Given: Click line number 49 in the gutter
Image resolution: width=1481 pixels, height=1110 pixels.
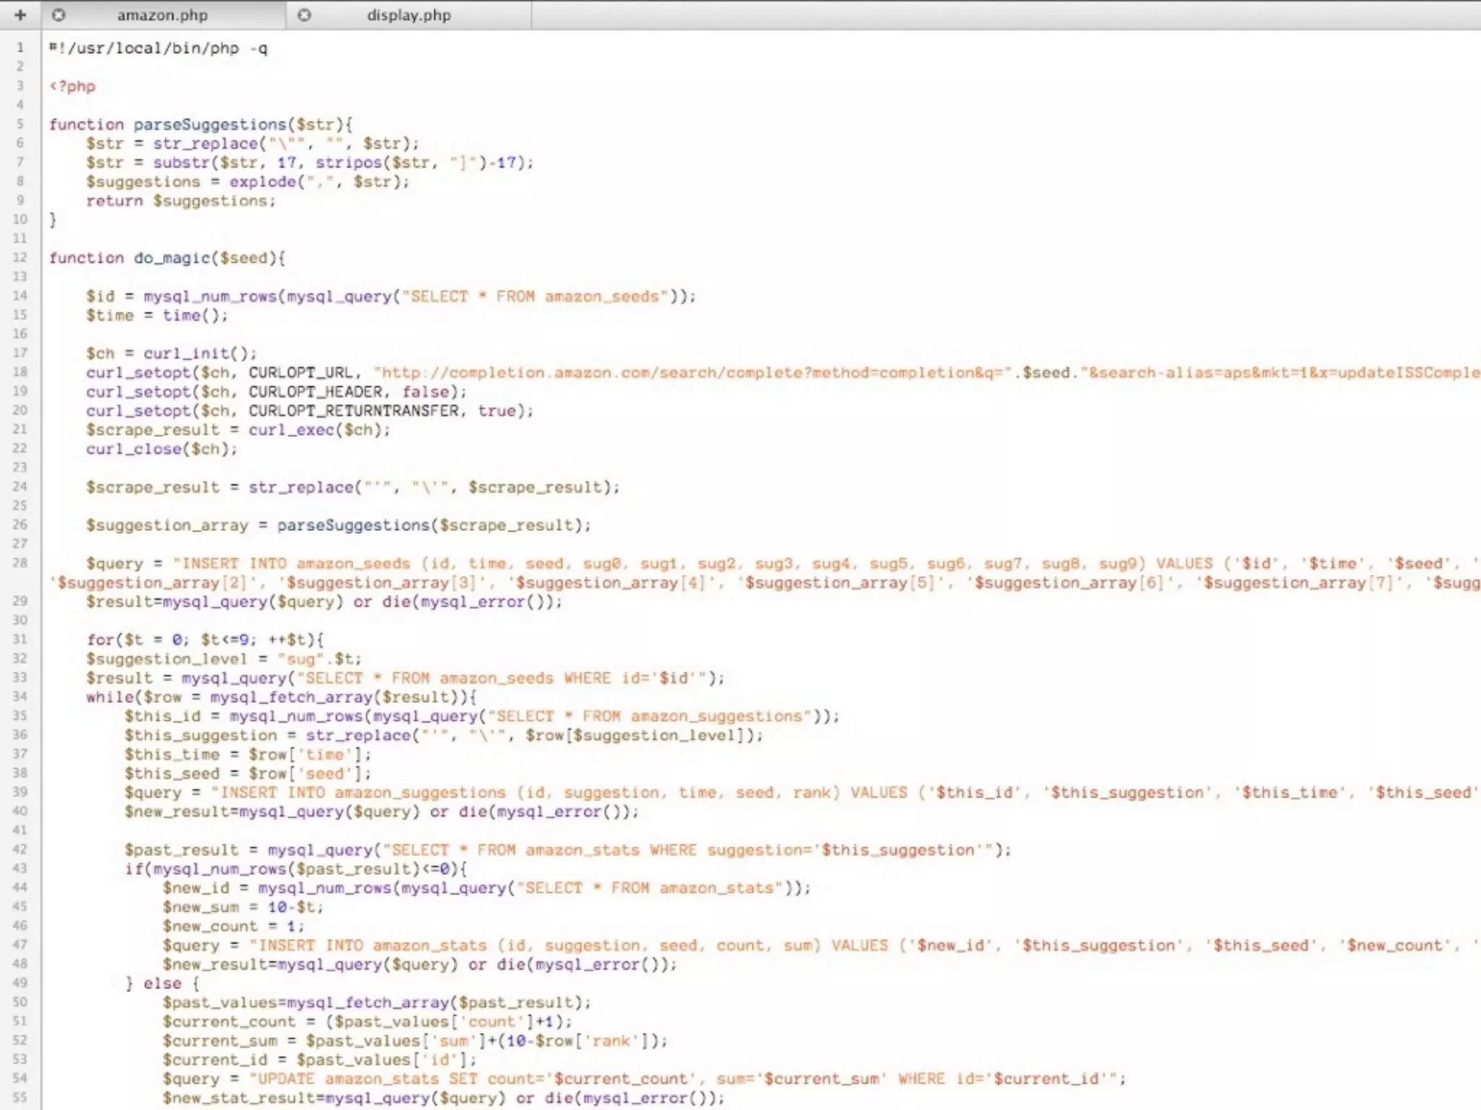Looking at the screenshot, I should pos(20,983).
